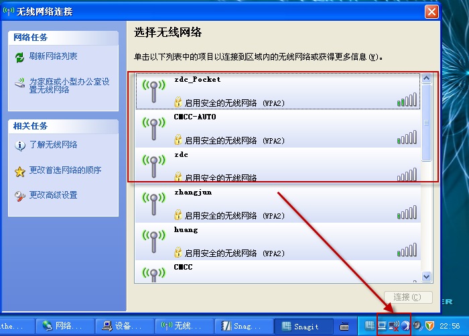Click huang network name
This screenshot has height=336, width=469.
(x=186, y=229)
